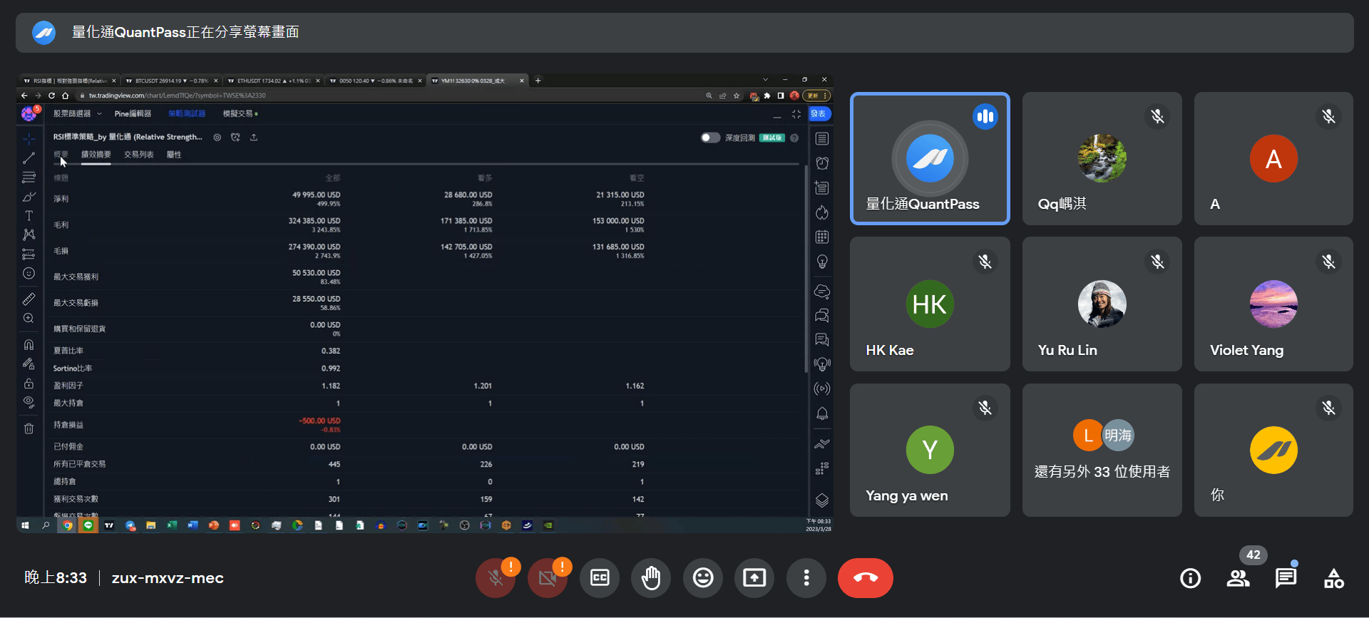Viewport: 1369px width, 618px height.
Task: Select the crosshair cursor tool in left toolbar
Action: tap(29, 138)
